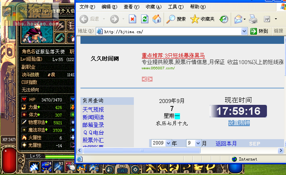
Task: Click the browser Back arrow button
Action: pos(84,19)
